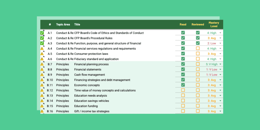260x130 pixels.
Task: Select the A.6 number cell
Action: tap(50, 59)
